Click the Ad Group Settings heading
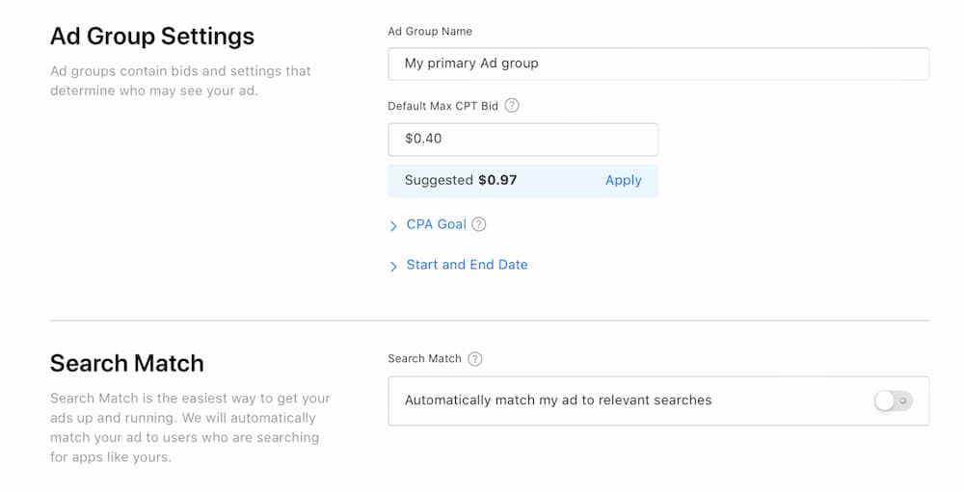 tap(152, 37)
